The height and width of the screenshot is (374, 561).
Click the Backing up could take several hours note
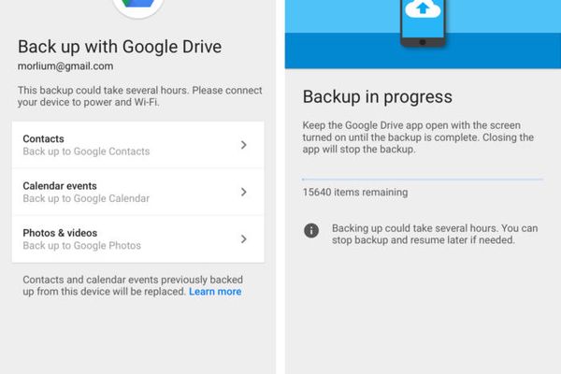tap(435, 234)
